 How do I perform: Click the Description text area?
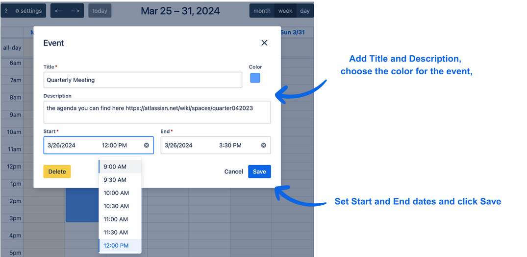[x=157, y=112]
